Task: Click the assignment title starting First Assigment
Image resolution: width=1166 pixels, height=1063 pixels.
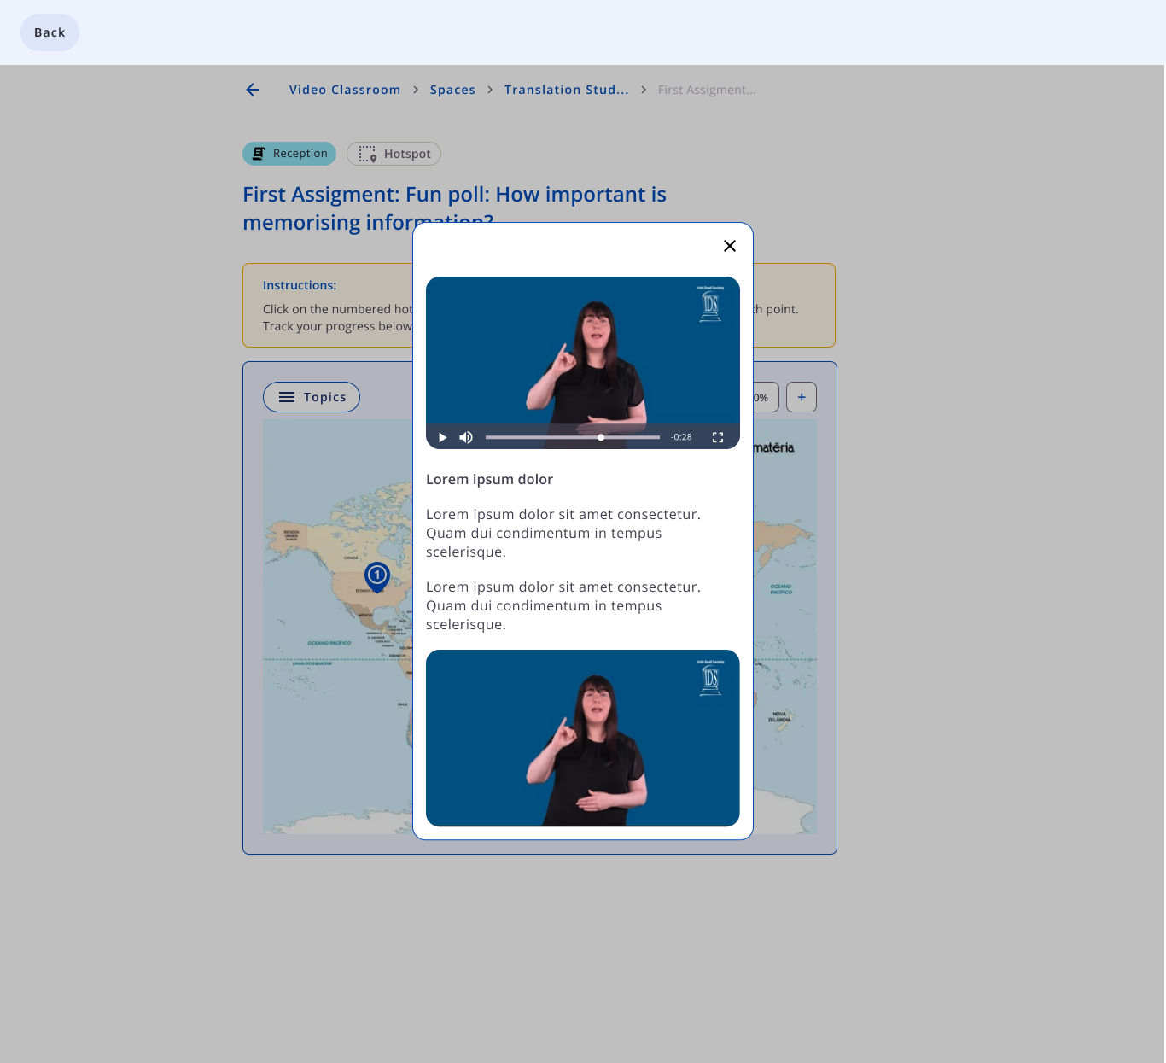Action: 454,208
